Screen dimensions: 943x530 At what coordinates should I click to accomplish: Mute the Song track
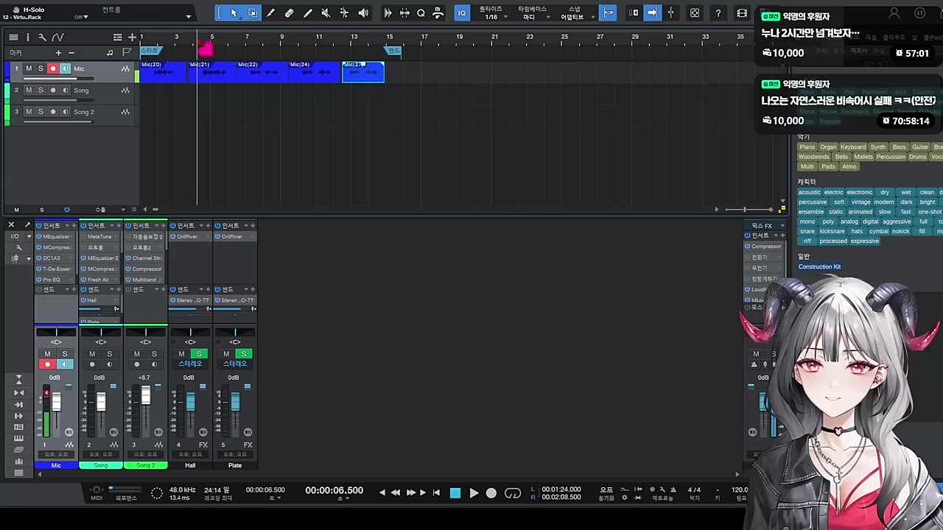tap(29, 91)
